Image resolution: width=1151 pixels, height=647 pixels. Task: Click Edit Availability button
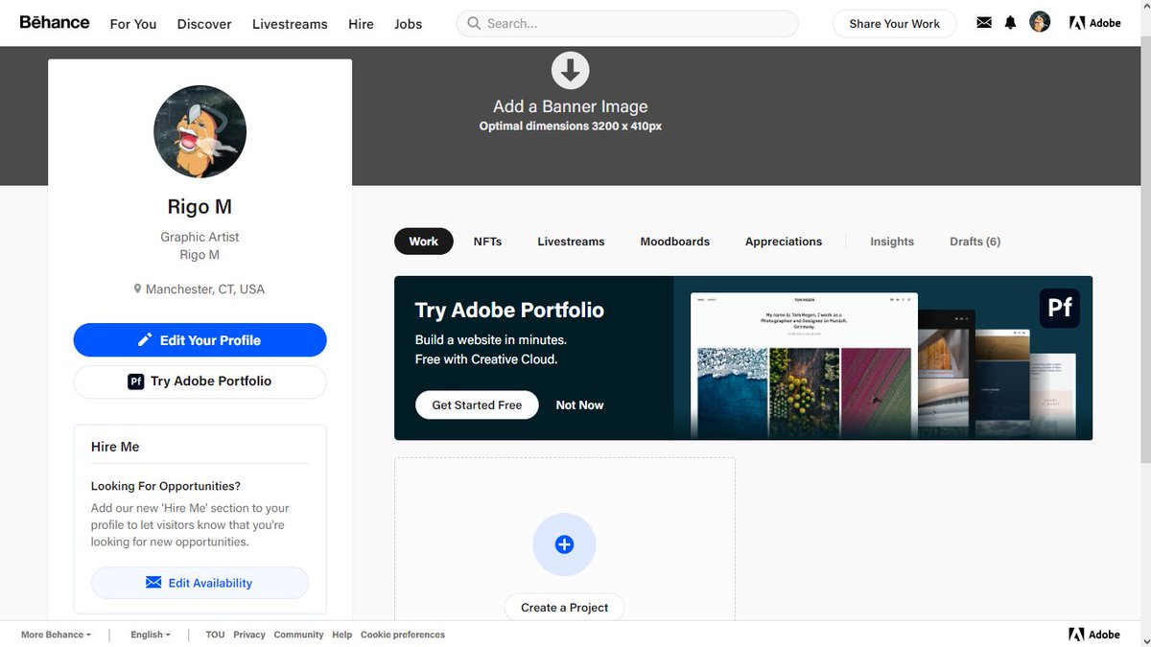click(200, 583)
